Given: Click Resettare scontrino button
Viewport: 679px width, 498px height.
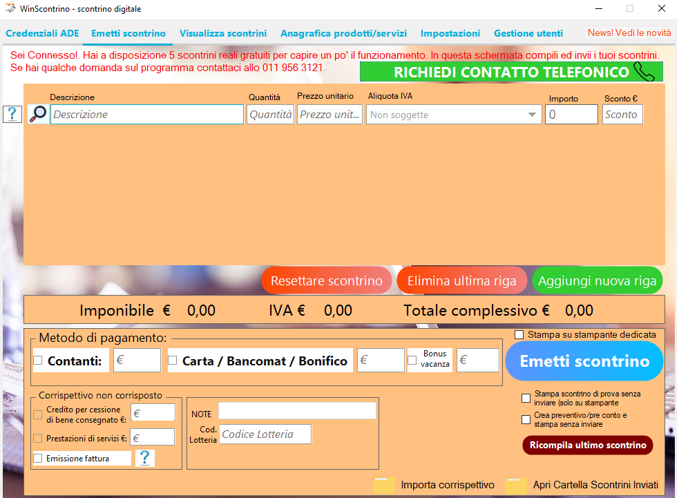Looking at the screenshot, I should tap(327, 280).
